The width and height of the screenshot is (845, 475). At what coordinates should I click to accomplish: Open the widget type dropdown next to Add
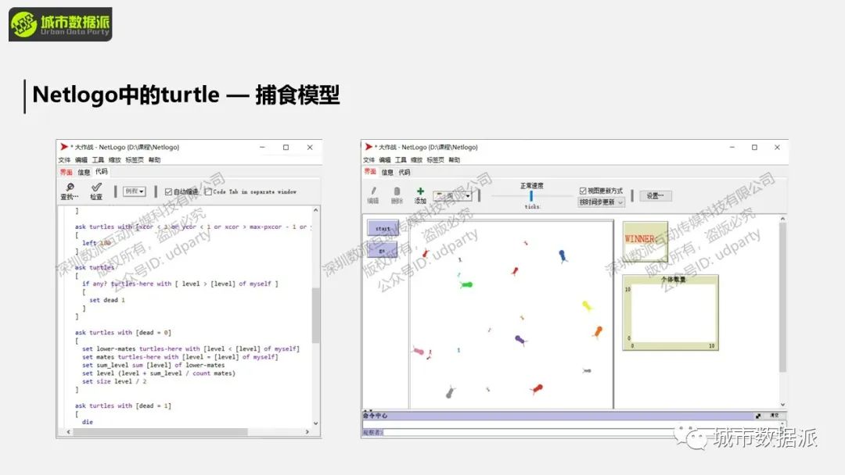tap(453, 196)
